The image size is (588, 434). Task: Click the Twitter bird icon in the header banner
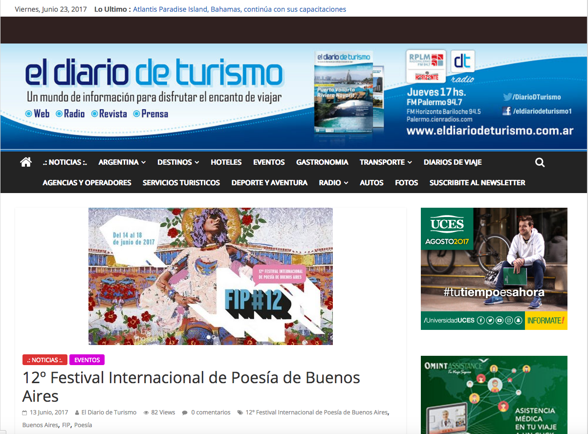(507, 97)
